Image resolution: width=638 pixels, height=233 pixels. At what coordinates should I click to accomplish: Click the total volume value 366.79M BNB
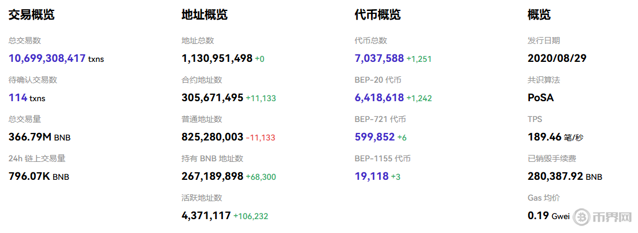[x=39, y=137]
